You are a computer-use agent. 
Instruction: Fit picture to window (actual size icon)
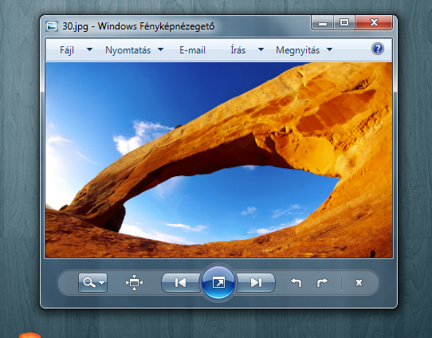click(134, 282)
